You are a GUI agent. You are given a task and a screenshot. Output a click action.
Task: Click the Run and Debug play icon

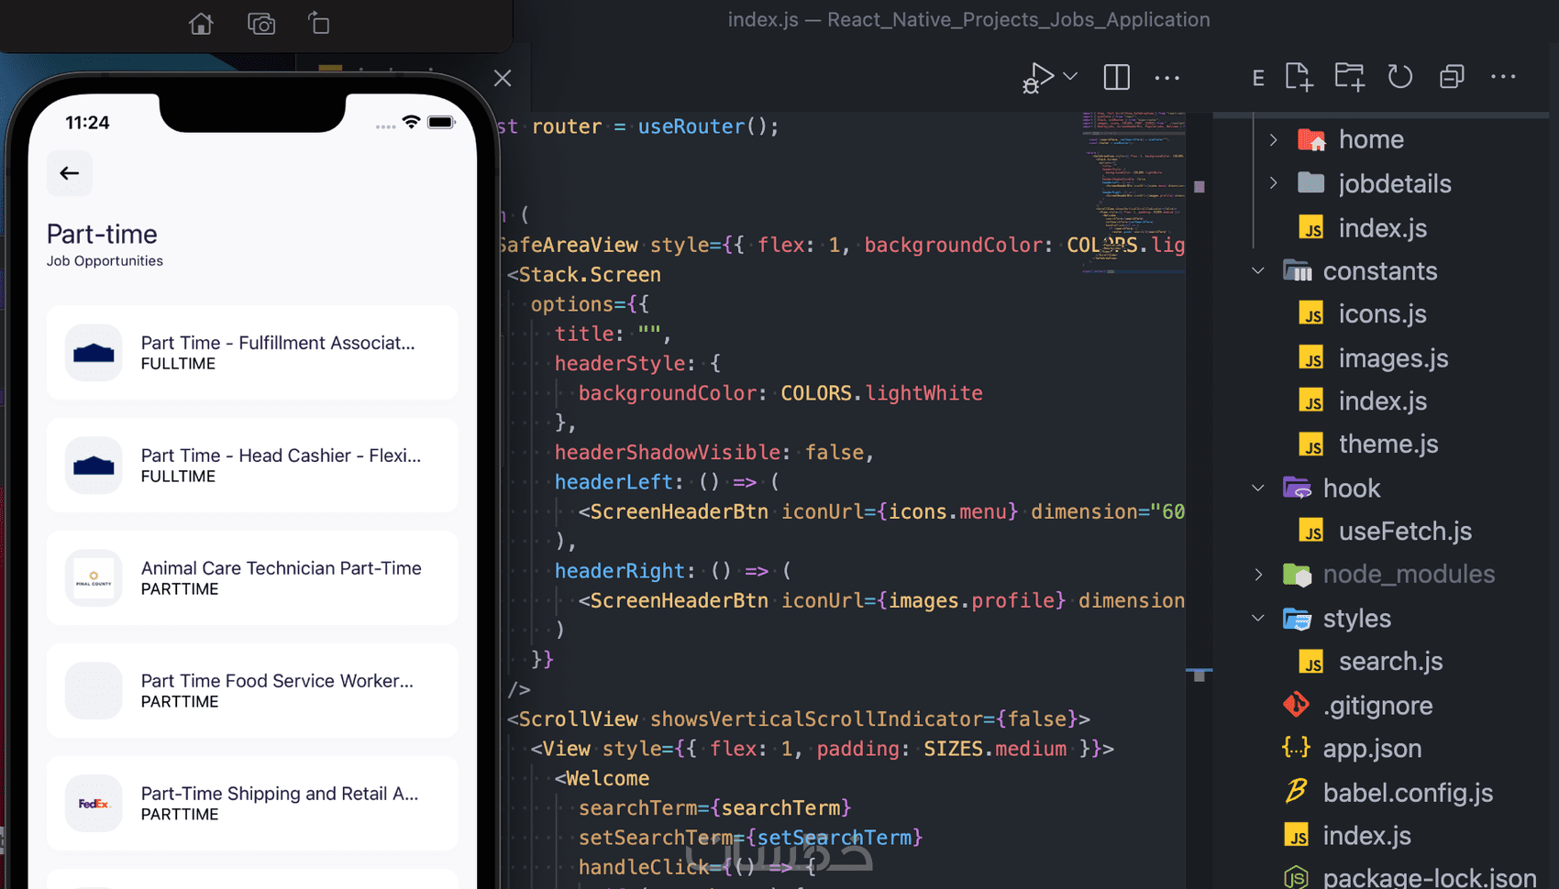[x=1038, y=78]
